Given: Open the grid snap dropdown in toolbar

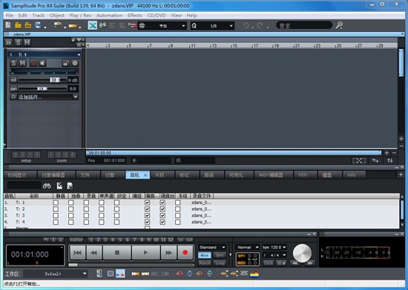Looking at the screenshot, I should point(183,26).
